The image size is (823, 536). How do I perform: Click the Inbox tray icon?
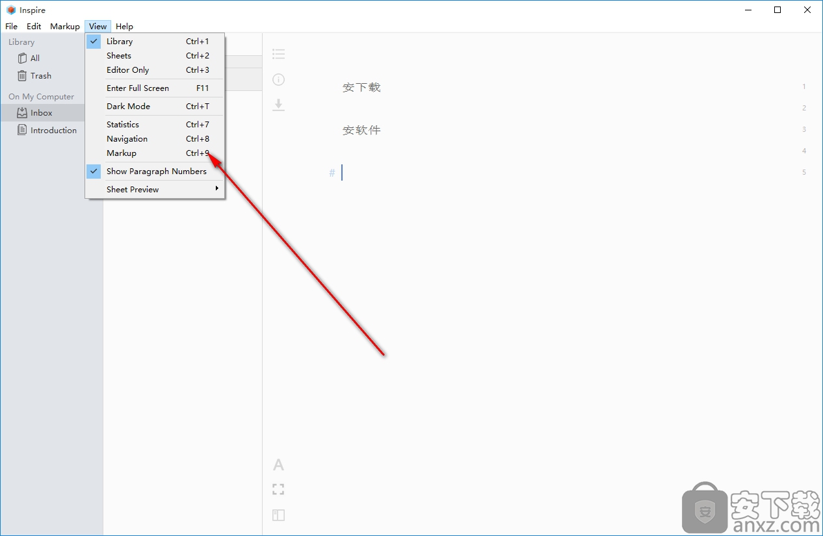pos(22,112)
